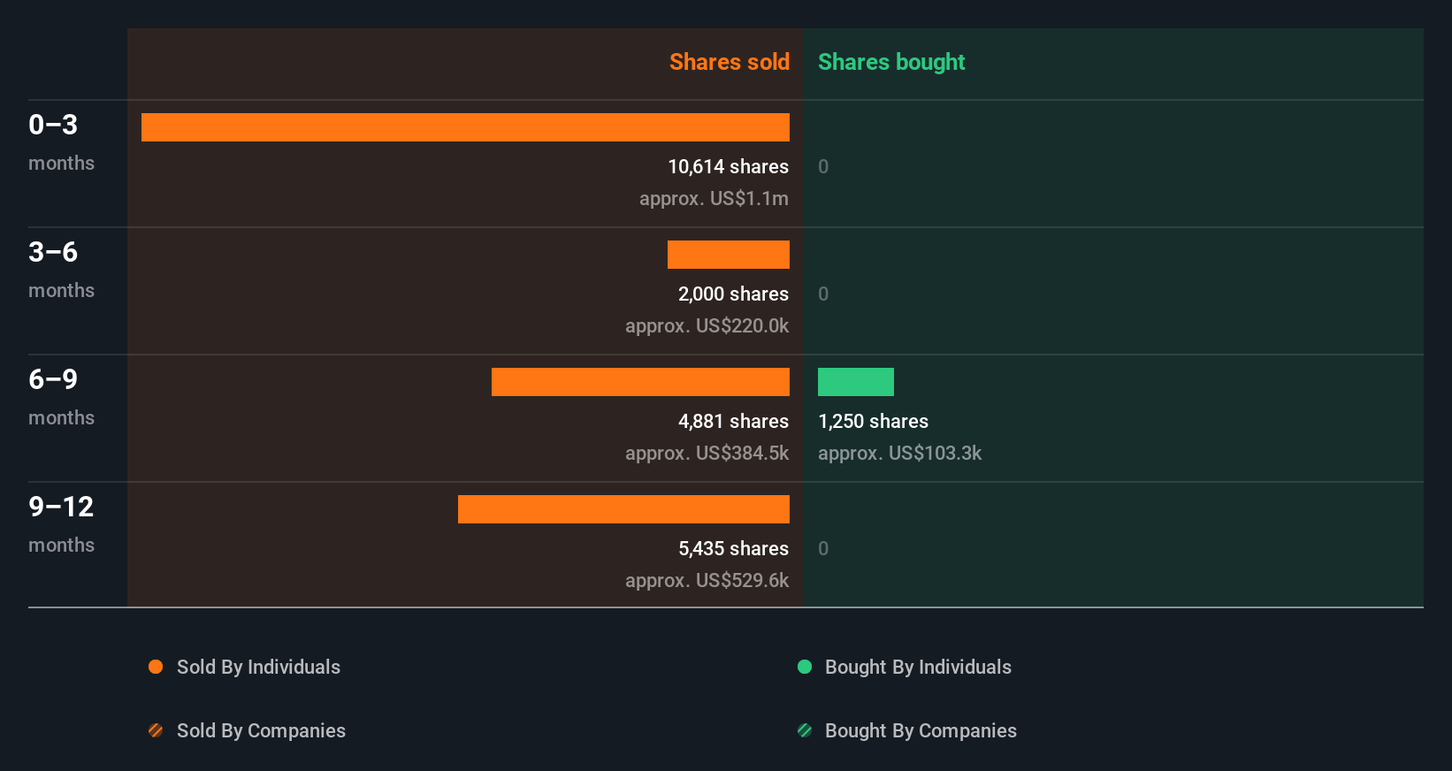Click the 2,000 shares value
Screen dimensions: 1452x771
(x=733, y=294)
